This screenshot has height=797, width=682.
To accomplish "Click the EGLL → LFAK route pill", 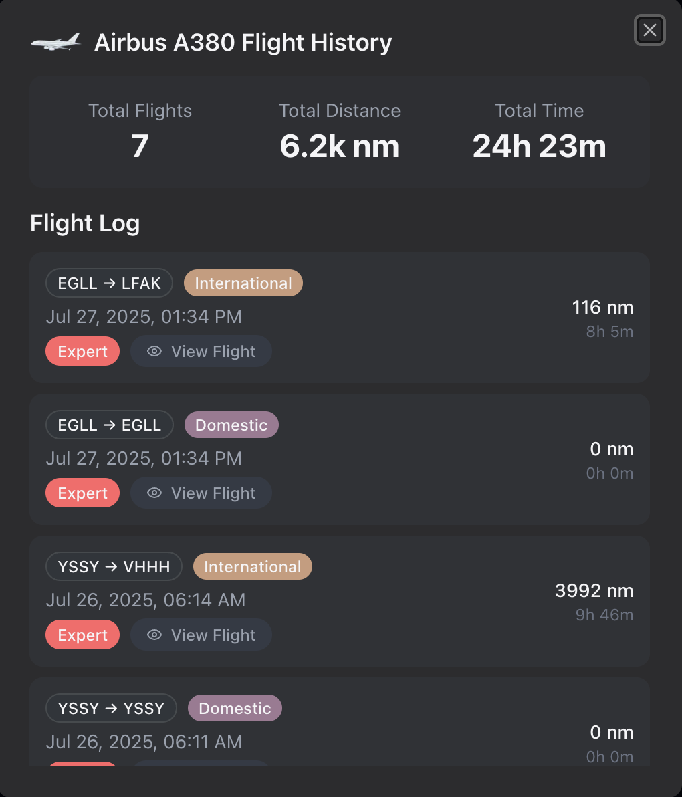I will [x=109, y=283].
